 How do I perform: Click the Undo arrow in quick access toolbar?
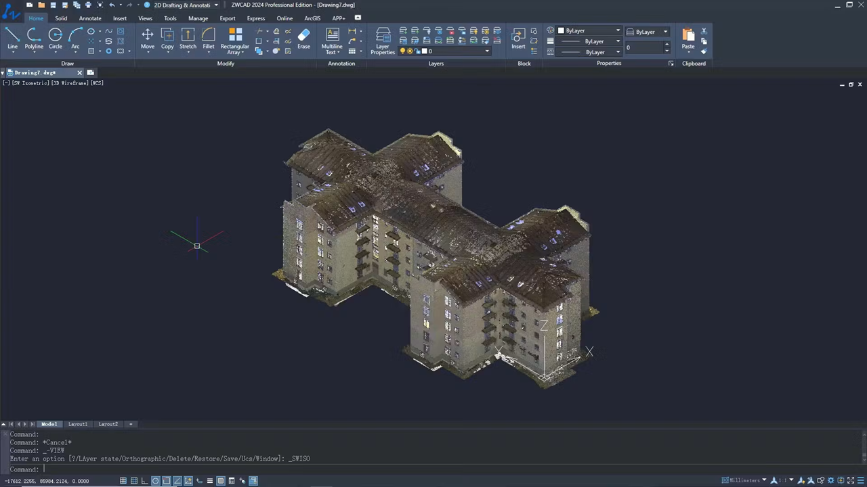click(112, 5)
